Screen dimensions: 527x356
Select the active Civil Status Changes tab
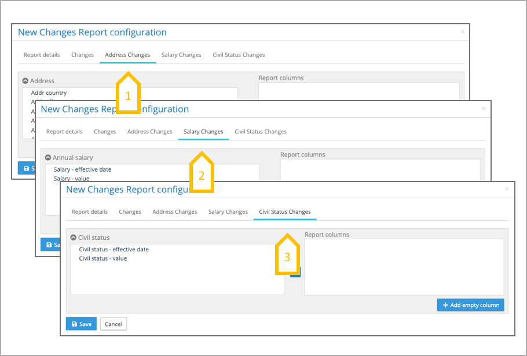pyautogui.click(x=284, y=212)
